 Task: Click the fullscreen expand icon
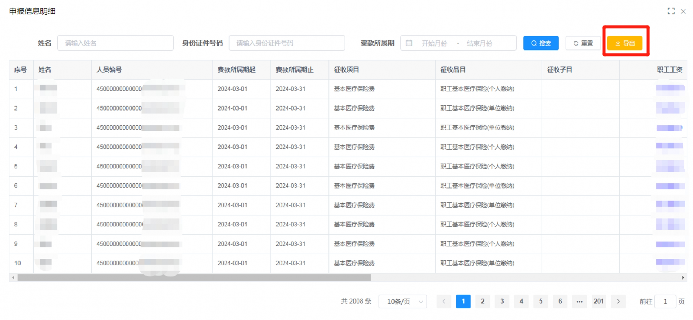(x=671, y=11)
